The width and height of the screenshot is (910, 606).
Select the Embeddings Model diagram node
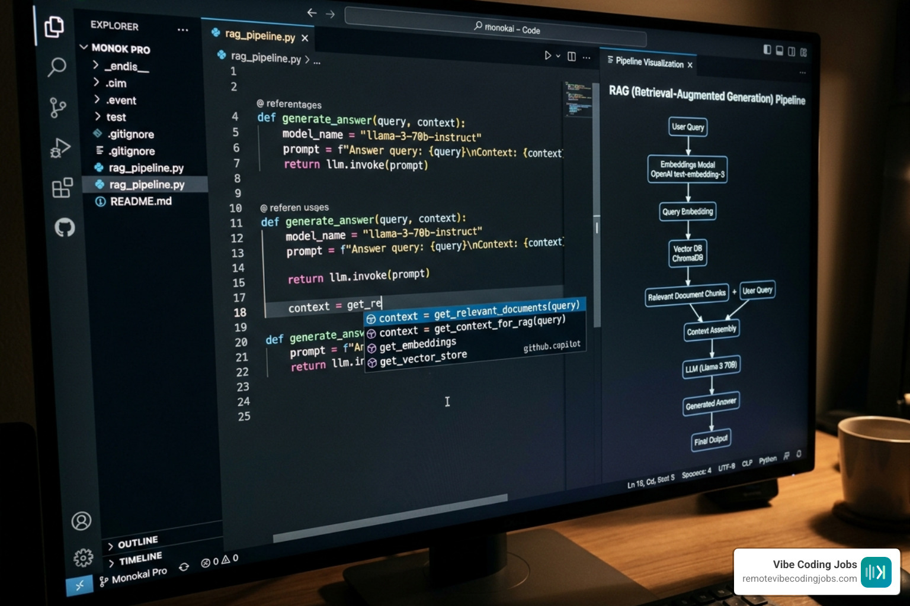coord(687,169)
